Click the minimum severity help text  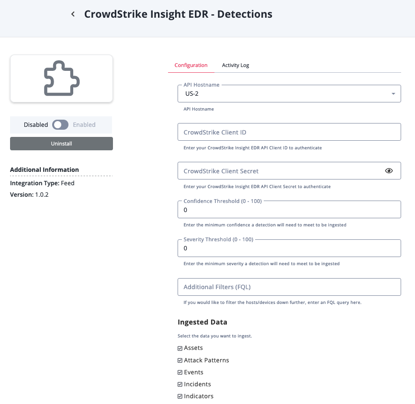[261, 264]
